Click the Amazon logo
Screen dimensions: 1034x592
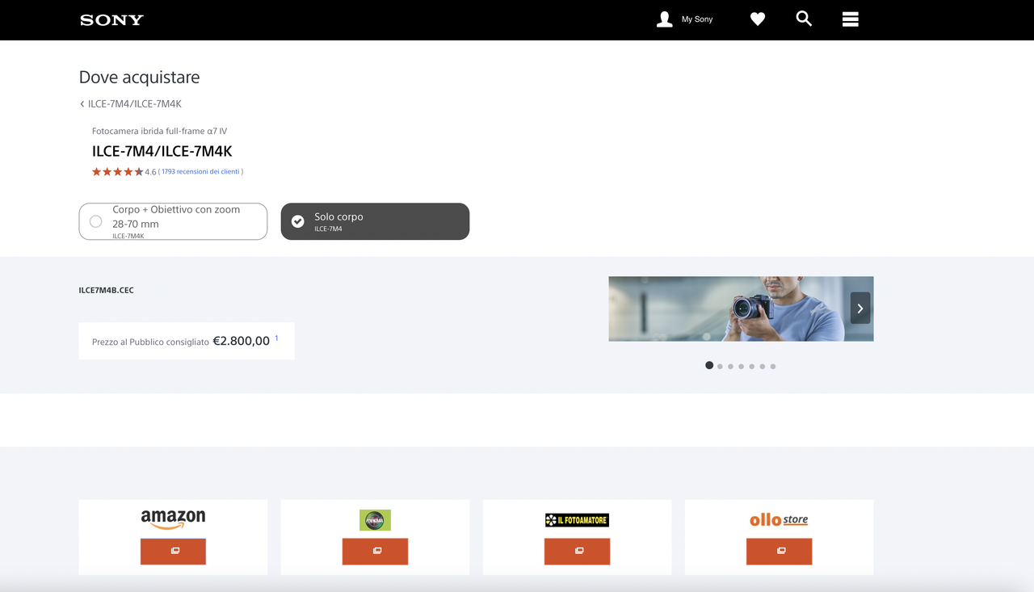coord(173,519)
